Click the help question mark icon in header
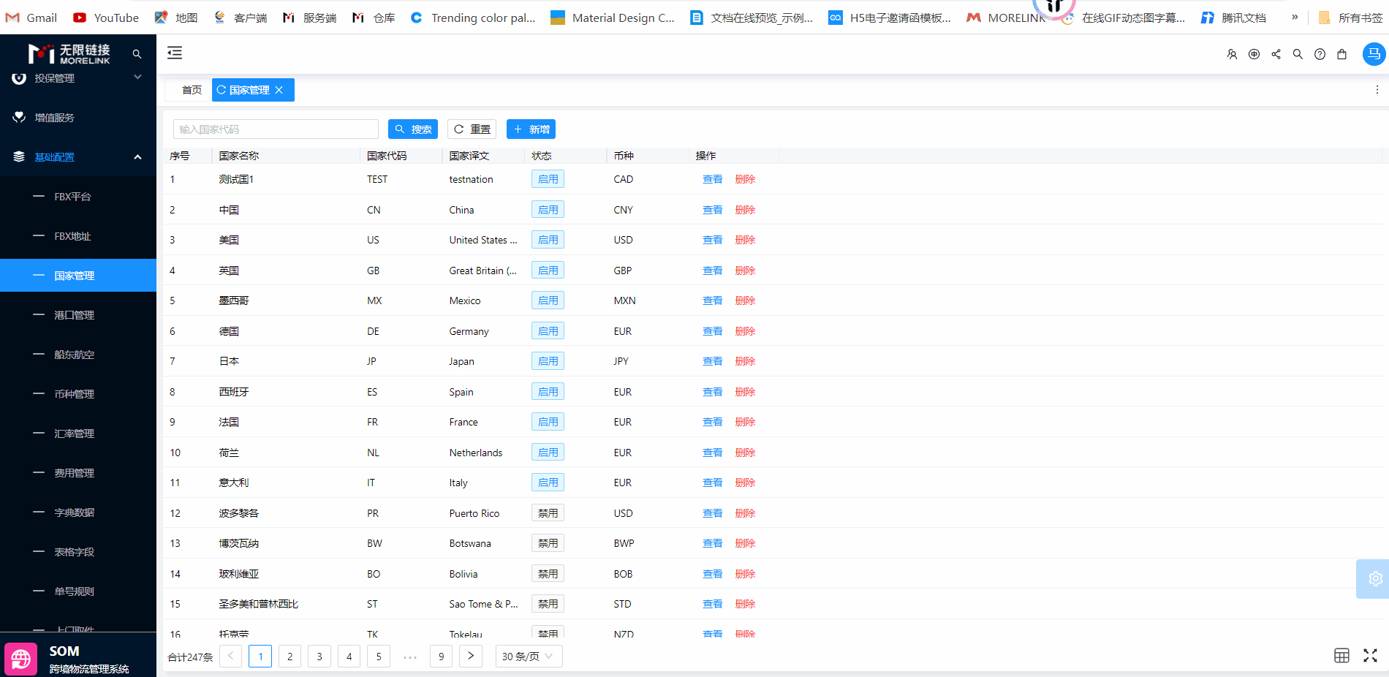The width and height of the screenshot is (1389, 677). [x=1320, y=54]
